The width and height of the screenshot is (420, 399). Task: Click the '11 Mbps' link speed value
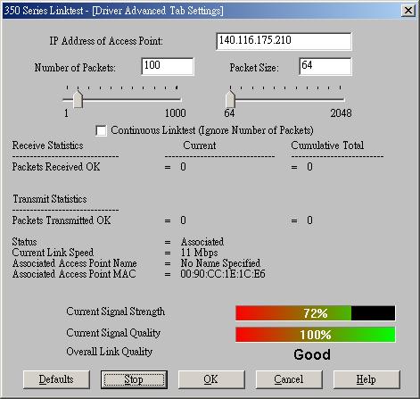pyautogui.click(x=199, y=253)
